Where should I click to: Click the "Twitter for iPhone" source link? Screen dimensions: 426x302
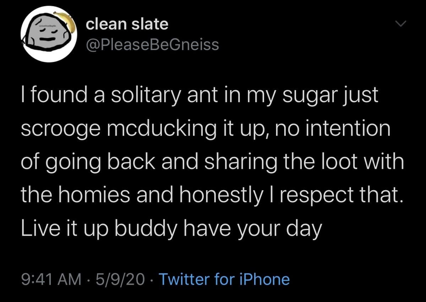pyautogui.click(x=224, y=279)
